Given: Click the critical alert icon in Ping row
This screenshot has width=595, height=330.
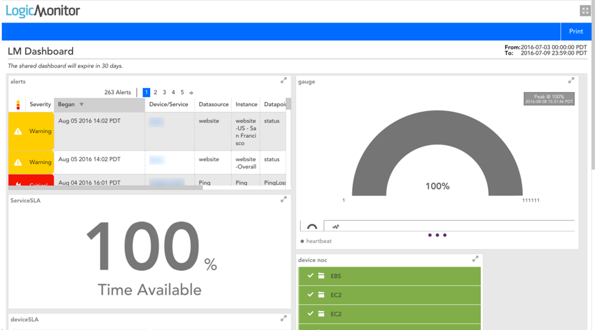Looking at the screenshot, I should (x=18, y=184).
